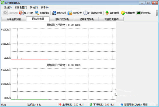Click the 高级选项 globe icon
The width and height of the screenshot is (159, 107).
(x=54, y=13)
